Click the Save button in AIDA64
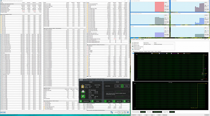 (152, 115)
